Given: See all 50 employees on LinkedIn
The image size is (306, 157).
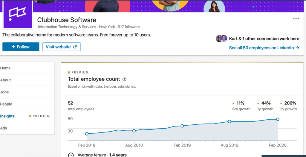Looking at the screenshot, I should coord(264,48).
